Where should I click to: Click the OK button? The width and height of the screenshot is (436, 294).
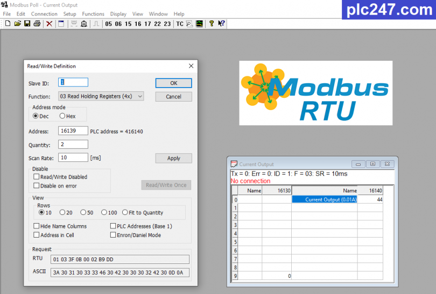point(173,83)
